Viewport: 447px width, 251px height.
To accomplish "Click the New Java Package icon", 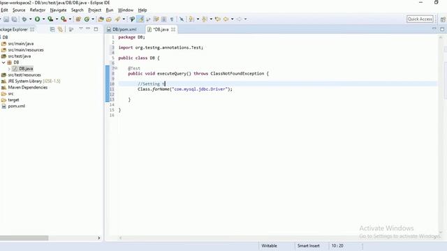I will (78, 19).
